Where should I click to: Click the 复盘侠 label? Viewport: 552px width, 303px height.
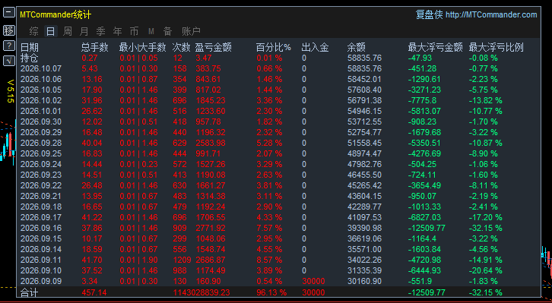click(429, 14)
